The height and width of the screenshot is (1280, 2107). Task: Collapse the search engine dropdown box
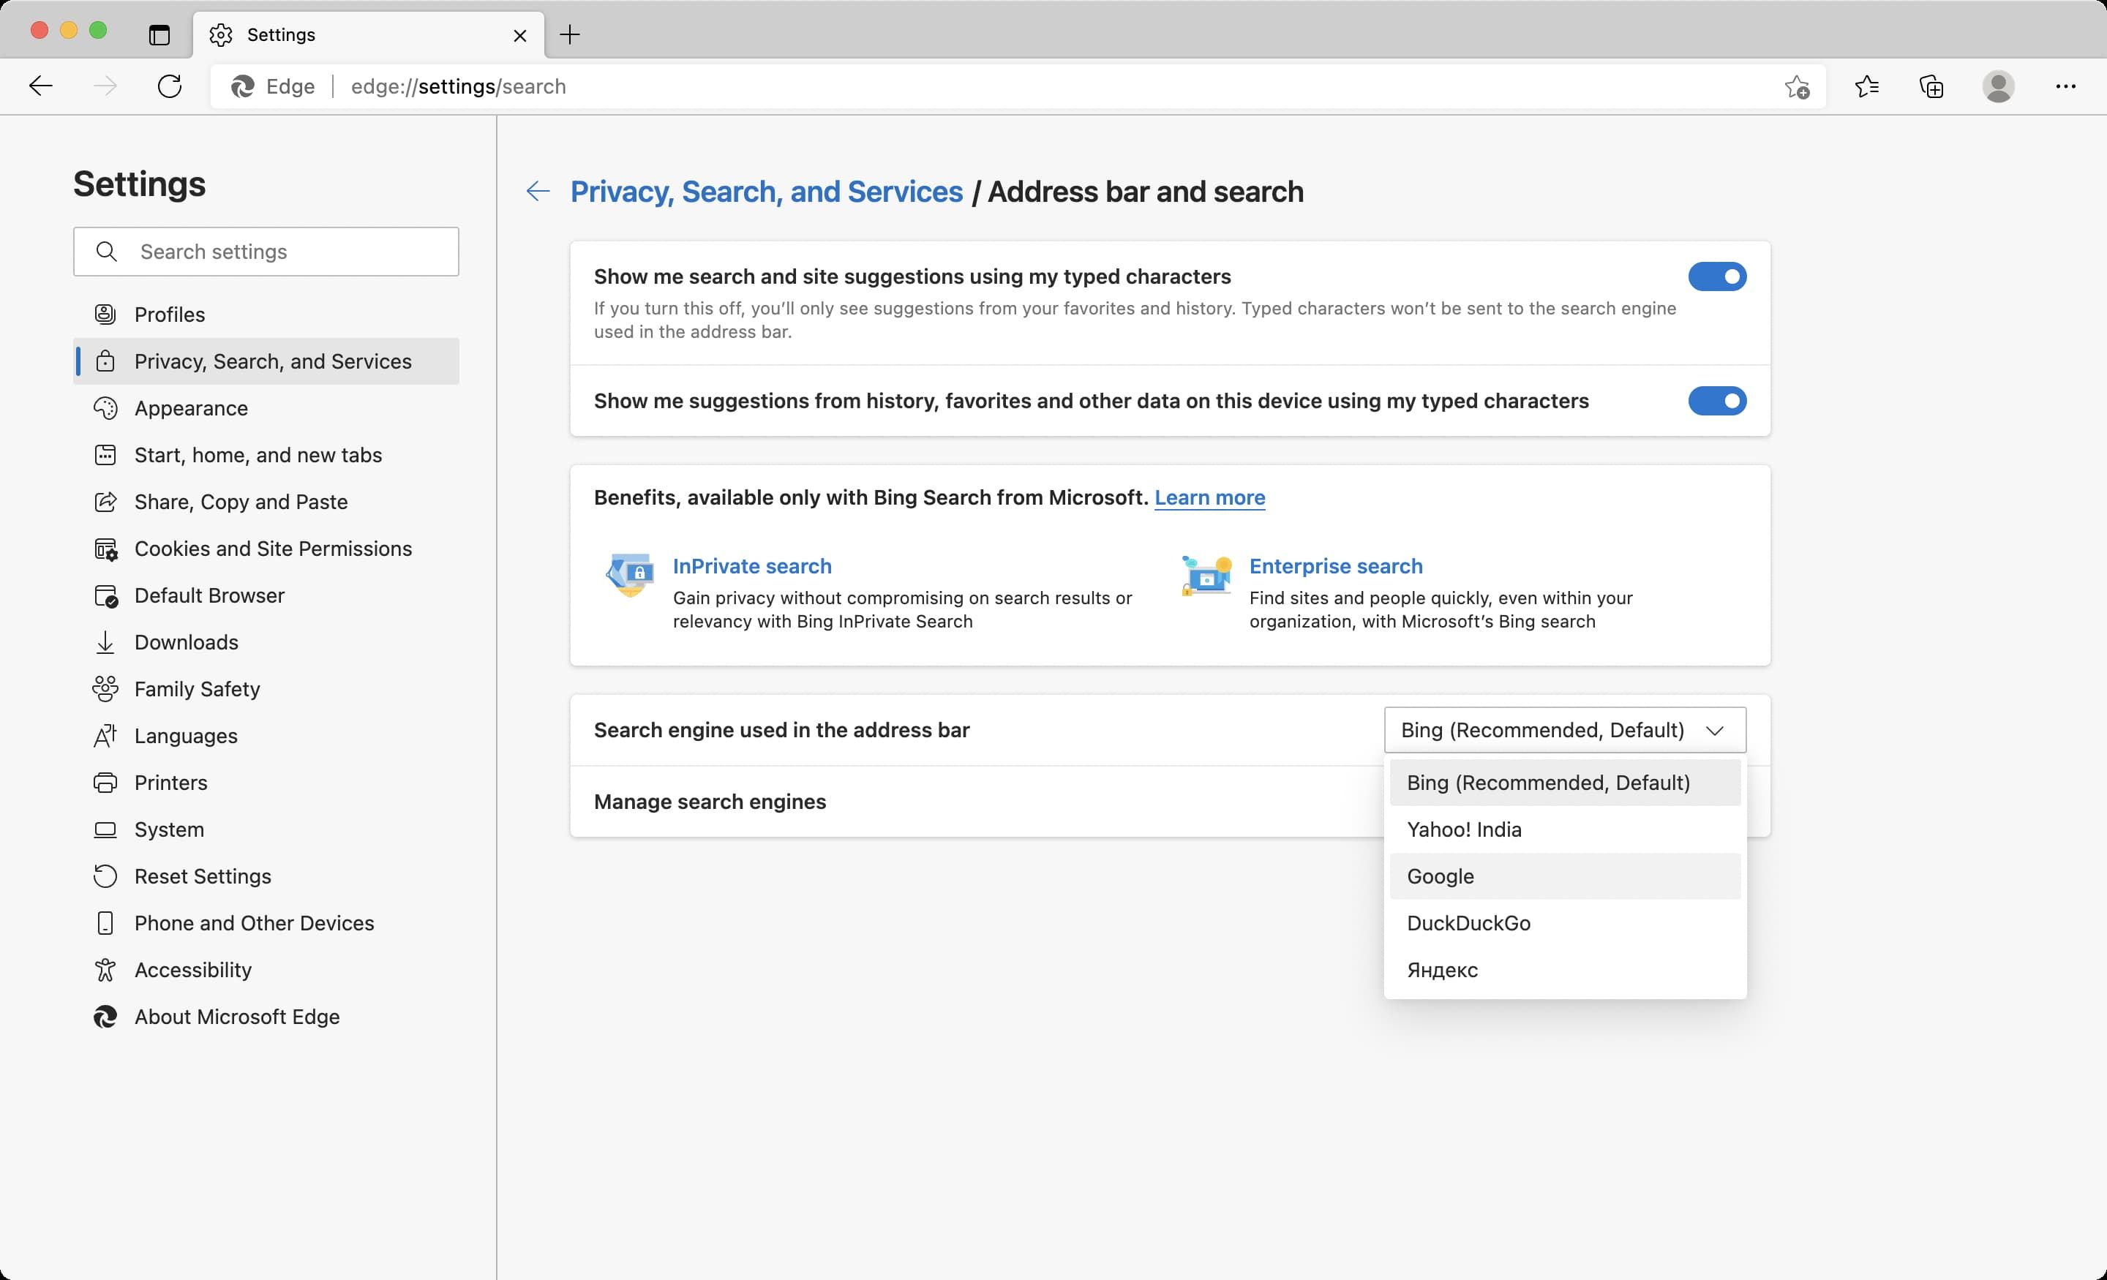click(1565, 730)
